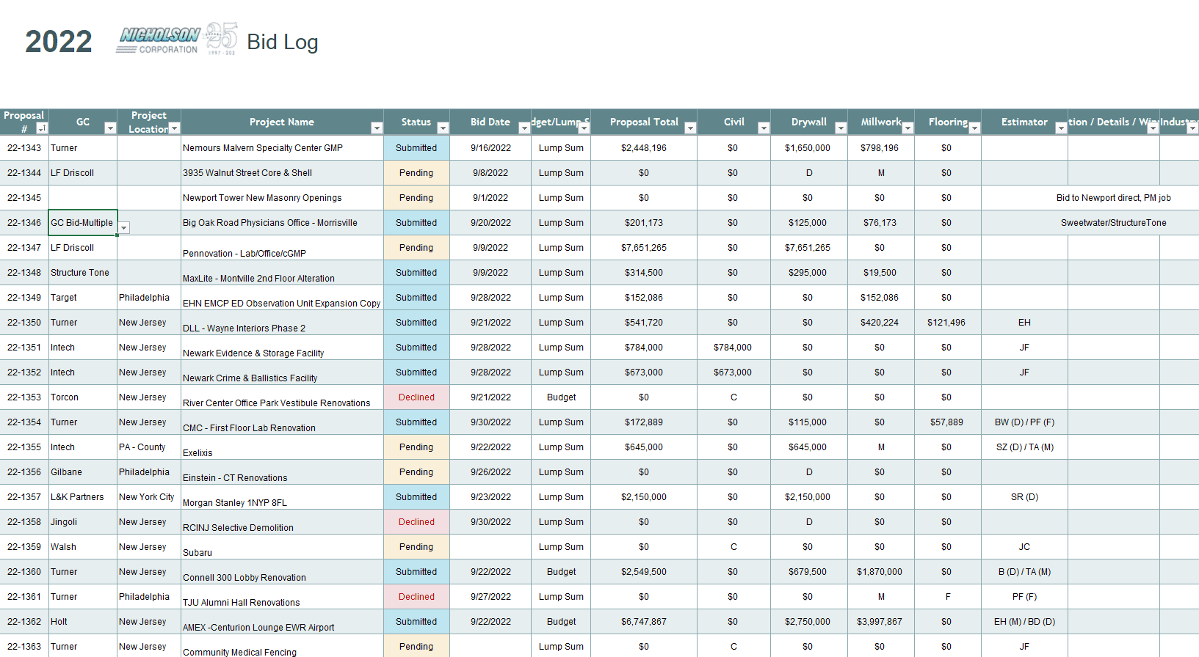Select millwork value $3,997,867
This screenshot has height=657, width=1199.
pos(880,622)
